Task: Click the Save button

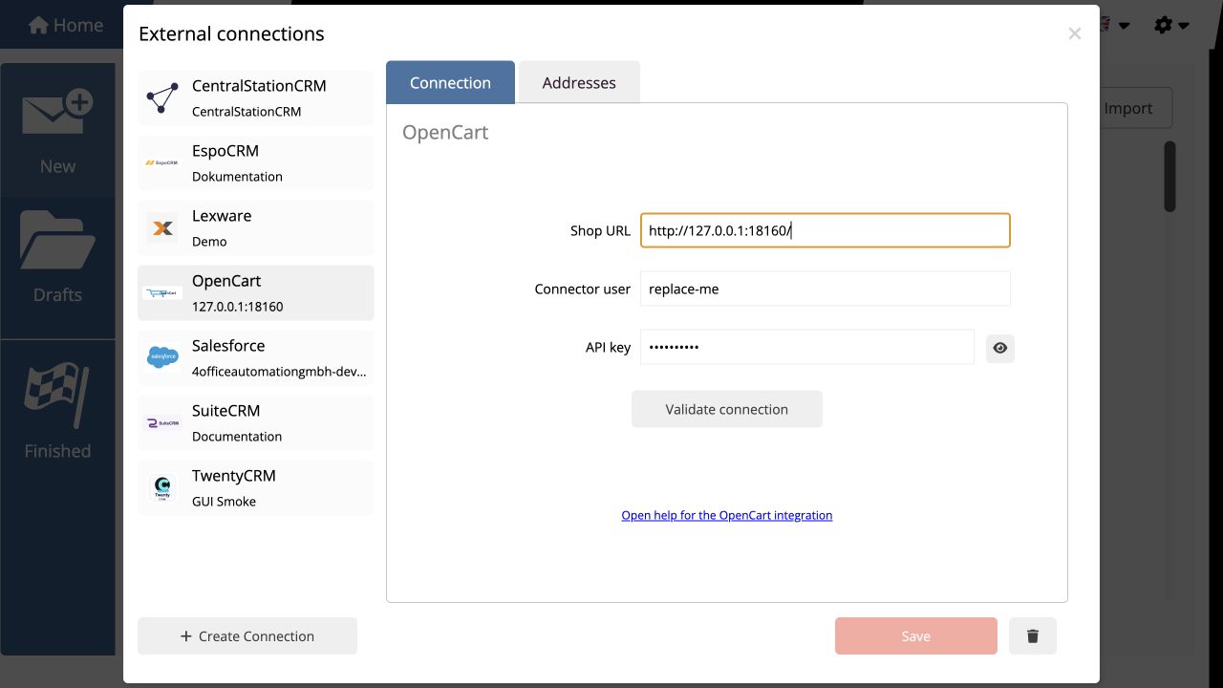Action: 916,636
